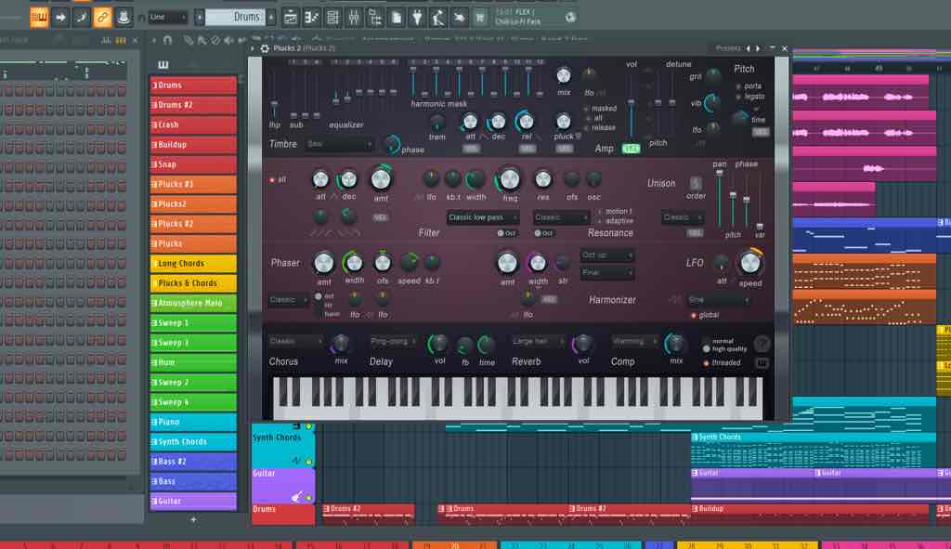
Task: Click the slashed-circle tool in playlist toolbar
Action: point(215,41)
